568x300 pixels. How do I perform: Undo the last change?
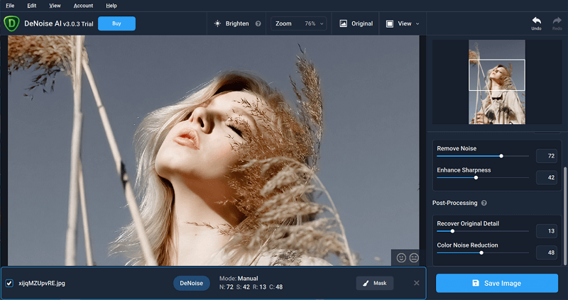click(x=537, y=23)
